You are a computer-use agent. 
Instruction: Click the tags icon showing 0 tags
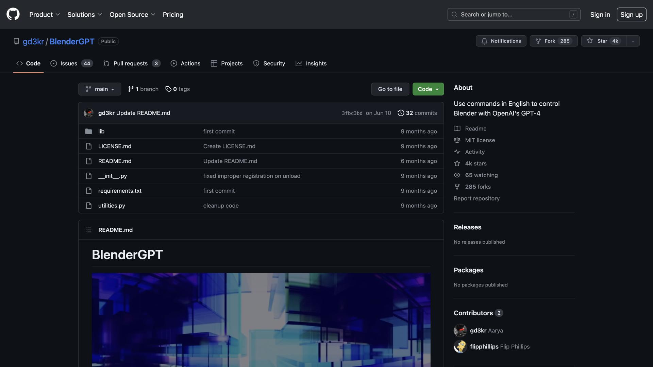[x=168, y=89]
